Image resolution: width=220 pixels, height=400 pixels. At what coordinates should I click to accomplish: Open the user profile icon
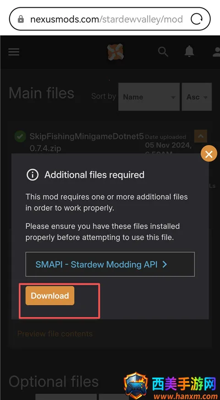(x=216, y=52)
